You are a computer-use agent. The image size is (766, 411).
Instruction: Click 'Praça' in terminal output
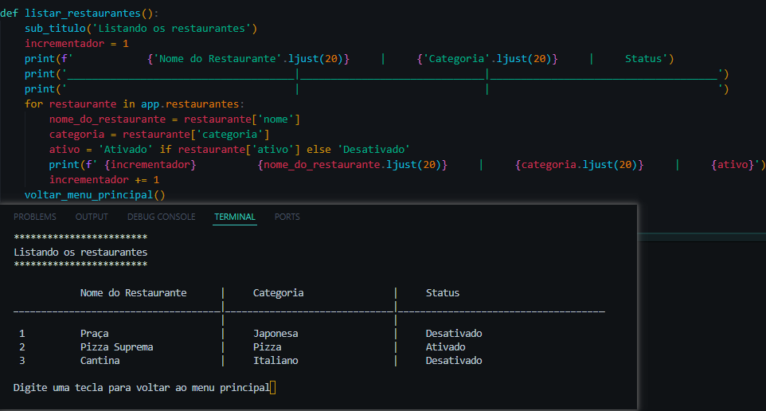[94, 333]
